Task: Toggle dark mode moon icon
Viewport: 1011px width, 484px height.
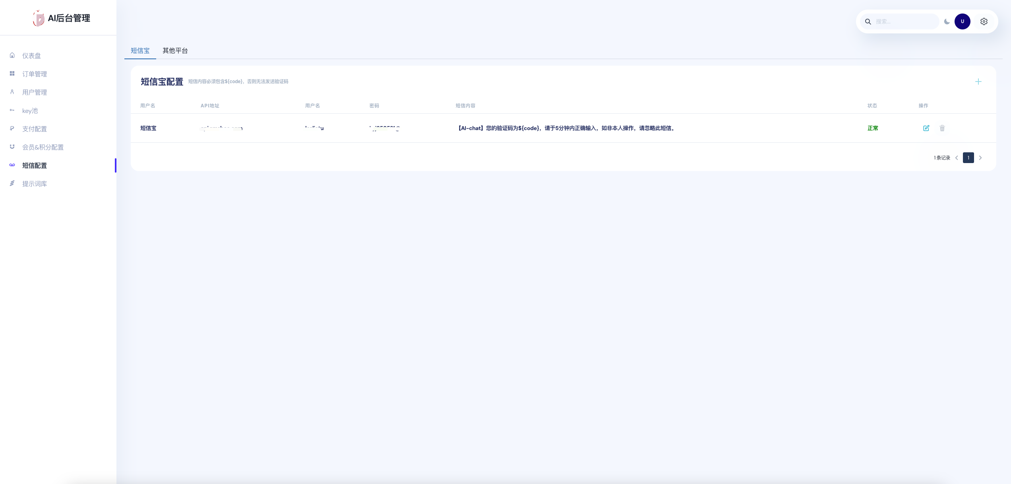Action: pyautogui.click(x=947, y=21)
